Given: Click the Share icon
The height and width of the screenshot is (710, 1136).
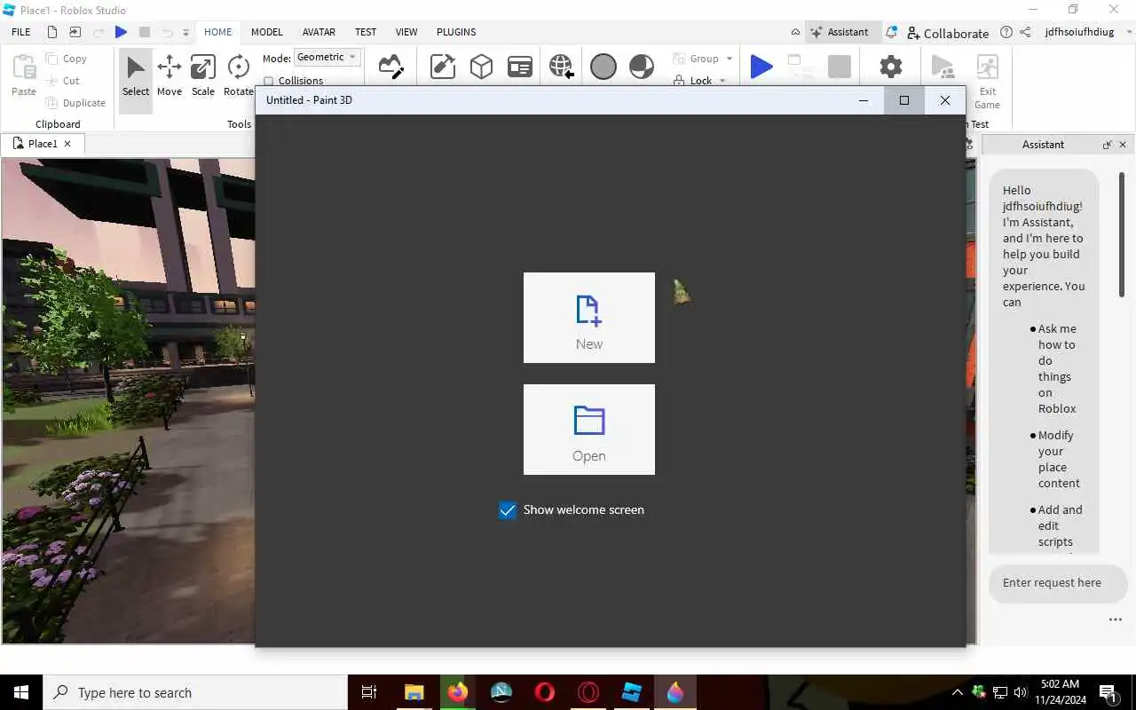Looking at the screenshot, I should (x=1025, y=32).
